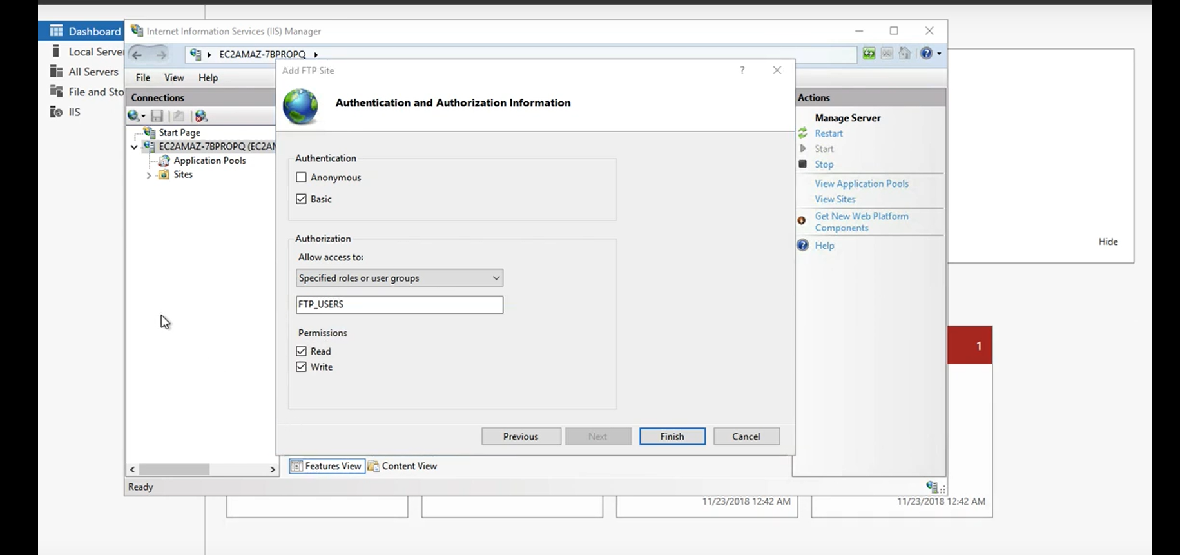Open the View Sites link

point(835,199)
